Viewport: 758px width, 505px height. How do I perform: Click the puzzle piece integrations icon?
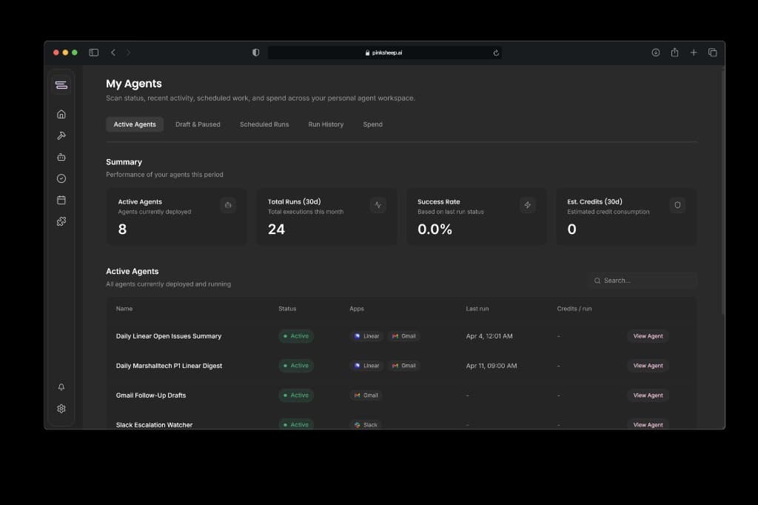pyautogui.click(x=61, y=221)
